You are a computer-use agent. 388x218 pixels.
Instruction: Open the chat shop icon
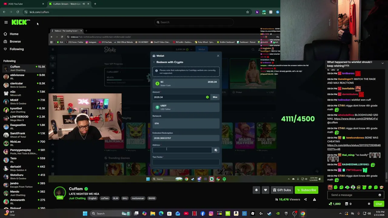click(346, 204)
